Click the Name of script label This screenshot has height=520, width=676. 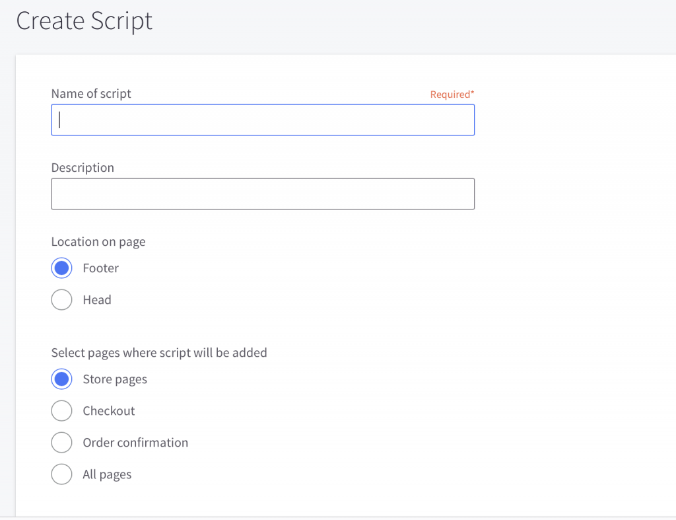(91, 93)
